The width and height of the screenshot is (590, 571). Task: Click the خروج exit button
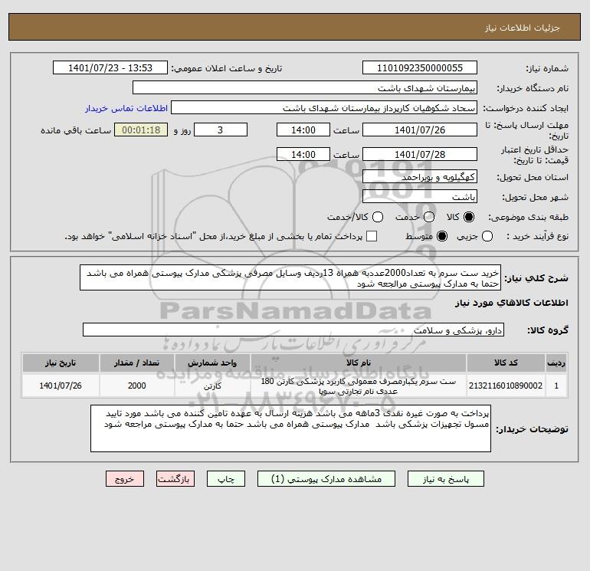point(125,479)
